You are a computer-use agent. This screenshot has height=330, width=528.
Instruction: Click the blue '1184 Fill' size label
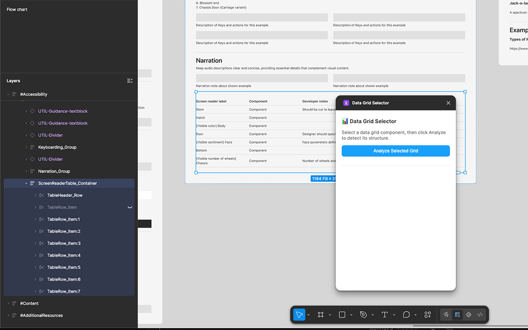[x=323, y=178]
